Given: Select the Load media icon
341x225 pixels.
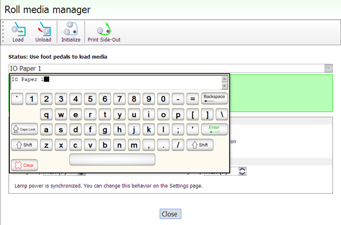Looking at the screenshot, I should coord(18,32).
